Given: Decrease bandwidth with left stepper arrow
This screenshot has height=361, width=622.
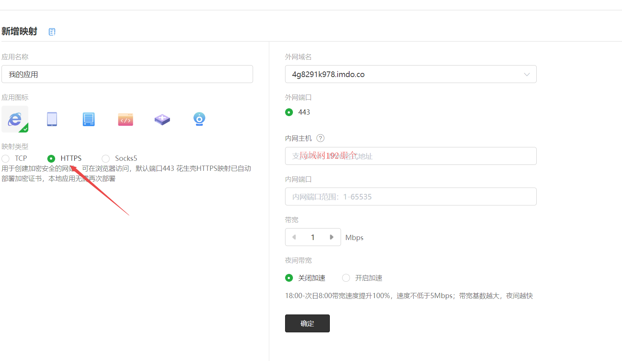Looking at the screenshot, I should [x=294, y=237].
